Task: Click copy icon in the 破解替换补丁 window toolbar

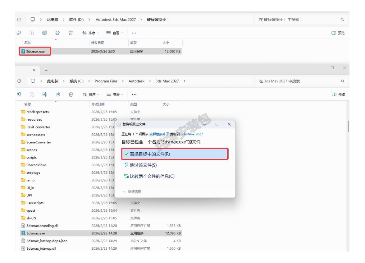Action: point(19,33)
